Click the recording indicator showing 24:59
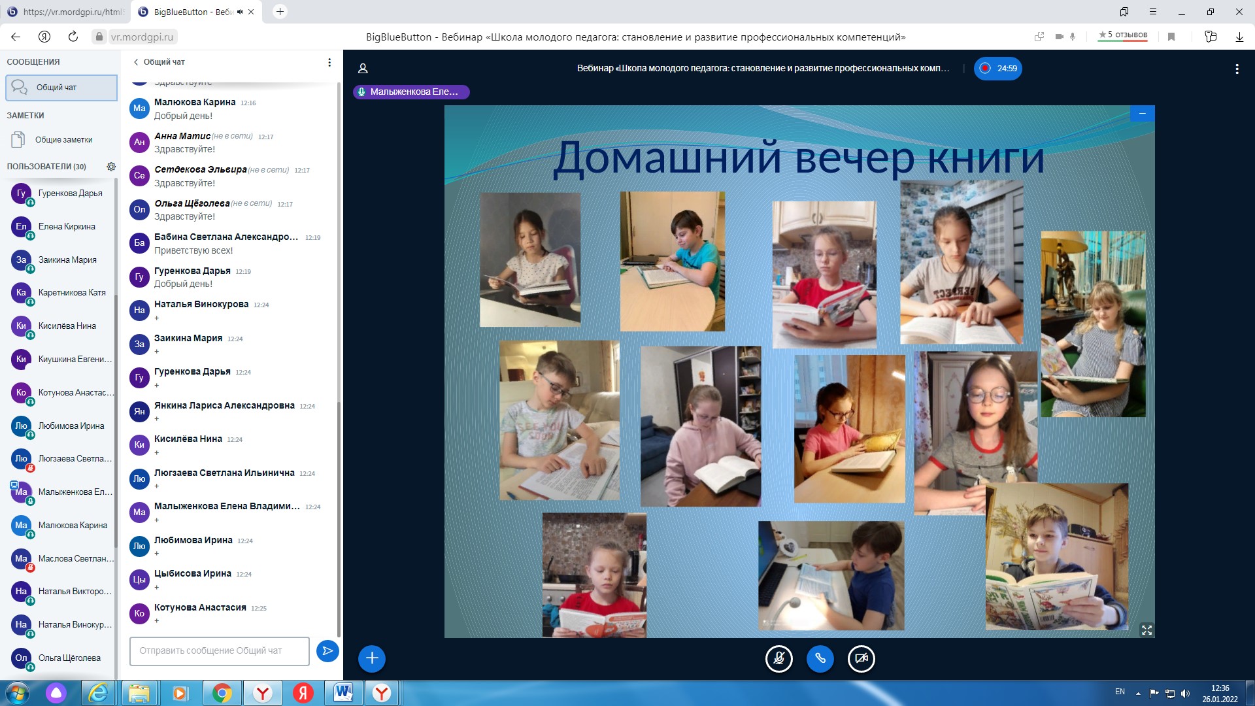This screenshot has height=706, width=1255. 998,68
